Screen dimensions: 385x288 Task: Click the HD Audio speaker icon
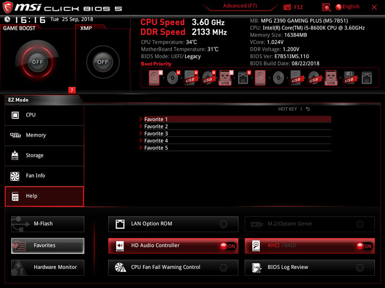[x=120, y=246]
